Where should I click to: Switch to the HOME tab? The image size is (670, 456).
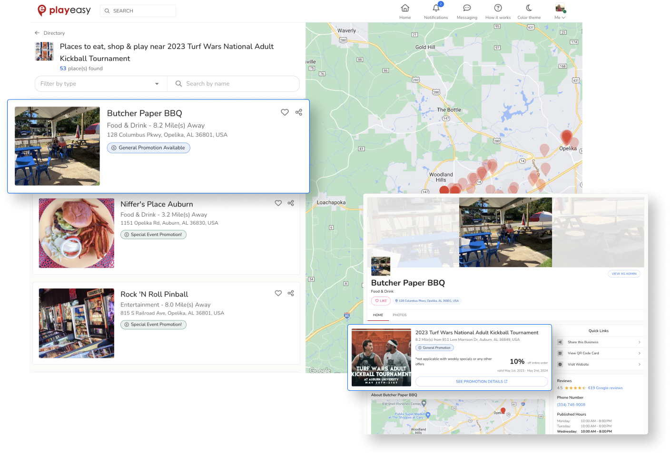coord(378,315)
